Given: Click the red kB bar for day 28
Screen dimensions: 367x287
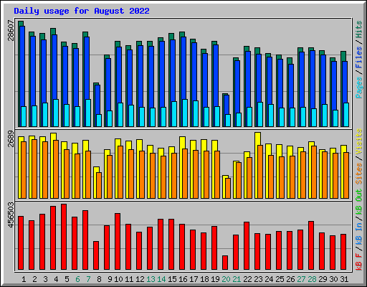Looking at the screenshot, I should [x=311, y=245].
